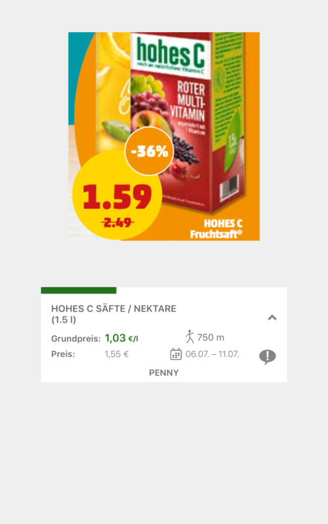
Task: Tap the yellow 1.59 price circle
Action: pyautogui.click(x=117, y=196)
